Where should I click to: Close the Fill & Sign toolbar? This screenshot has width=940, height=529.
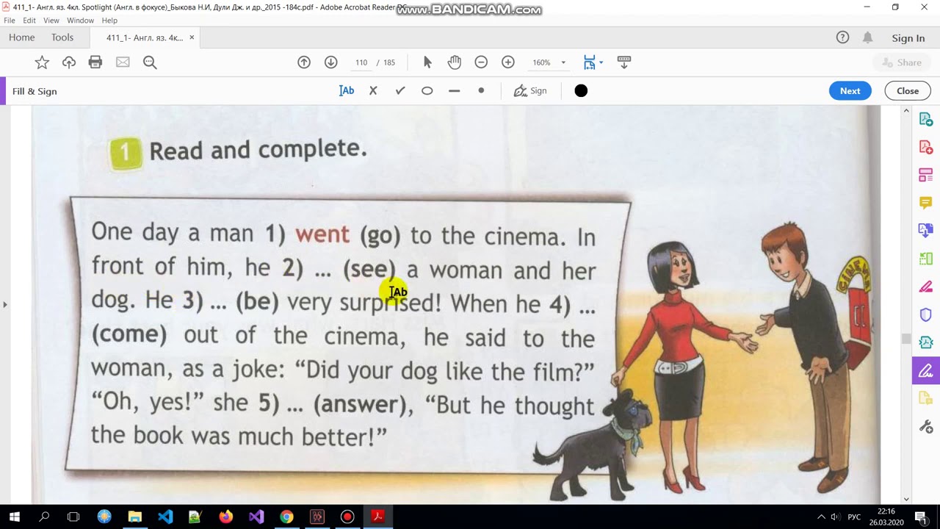(908, 91)
